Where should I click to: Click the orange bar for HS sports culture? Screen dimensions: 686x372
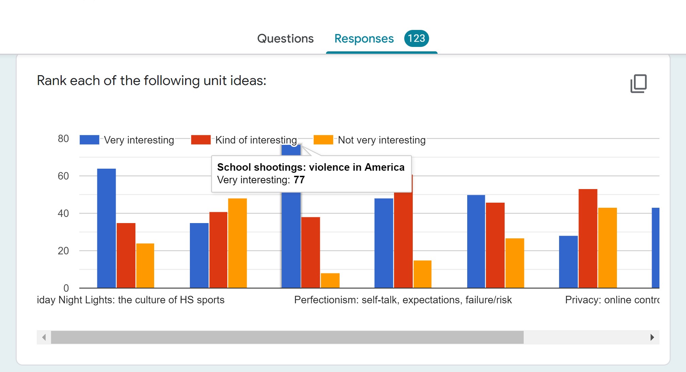(145, 265)
